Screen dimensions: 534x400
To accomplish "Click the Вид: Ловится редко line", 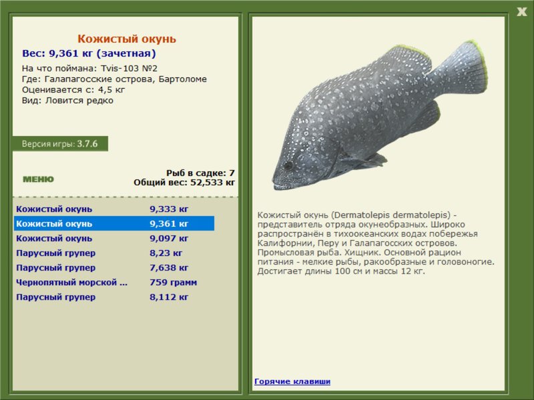I will tap(67, 101).
